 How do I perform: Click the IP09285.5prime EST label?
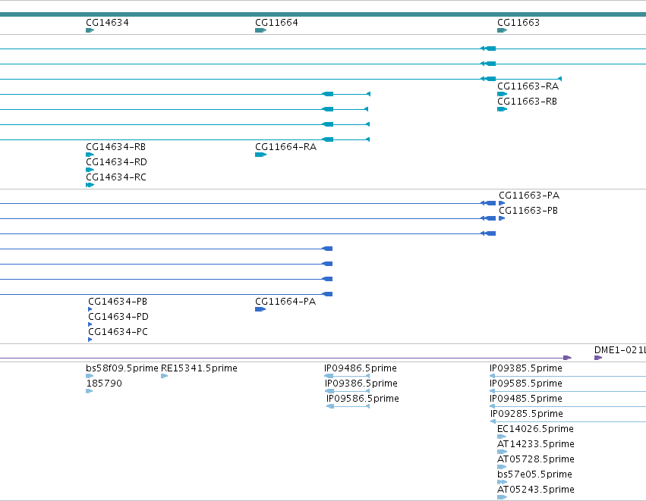pyautogui.click(x=527, y=414)
